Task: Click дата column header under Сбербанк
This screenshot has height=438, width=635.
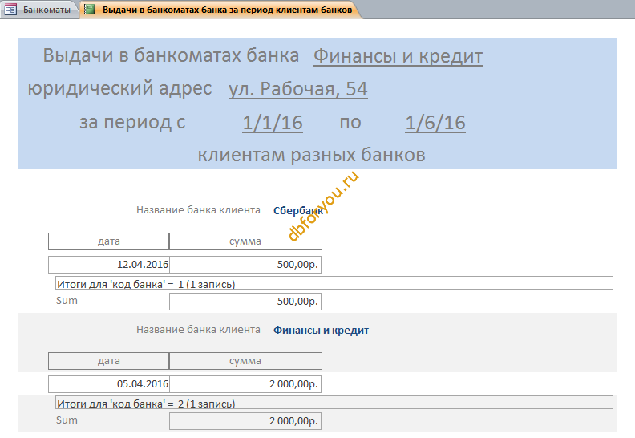Action: pyautogui.click(x=108, y=241)
